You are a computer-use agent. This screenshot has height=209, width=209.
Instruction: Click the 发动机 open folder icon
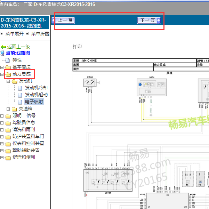14,81
